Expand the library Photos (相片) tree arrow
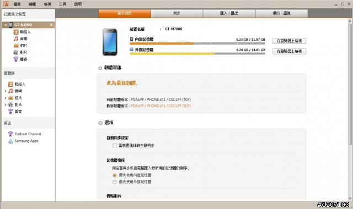This screenshot has width=353, height=209. (5, 98)
